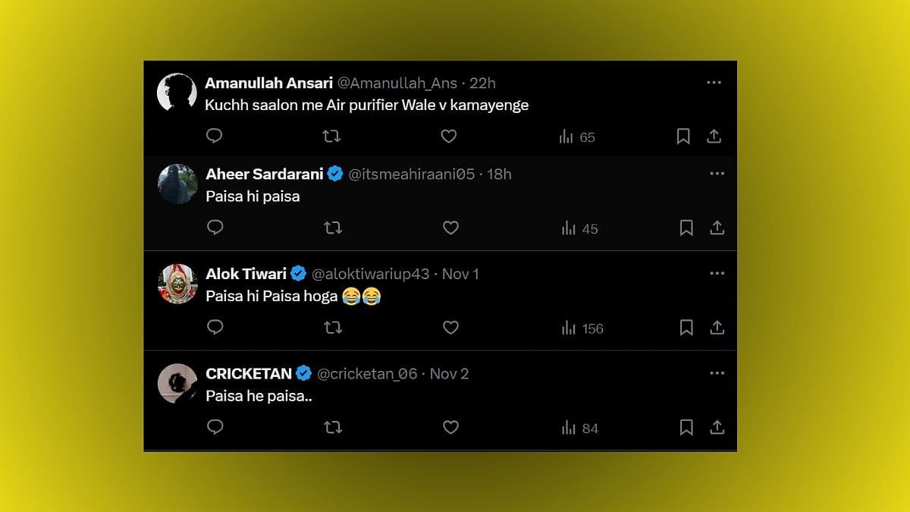Reply to Amanullah Ansari's tweet
Viewport: 910px width, 512px height.
click(215, 136)
